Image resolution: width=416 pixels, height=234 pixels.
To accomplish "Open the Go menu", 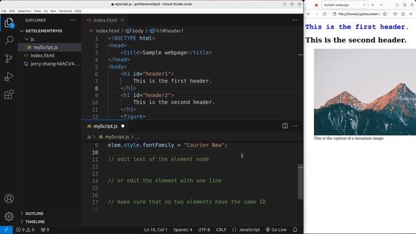I will [46, 11].
